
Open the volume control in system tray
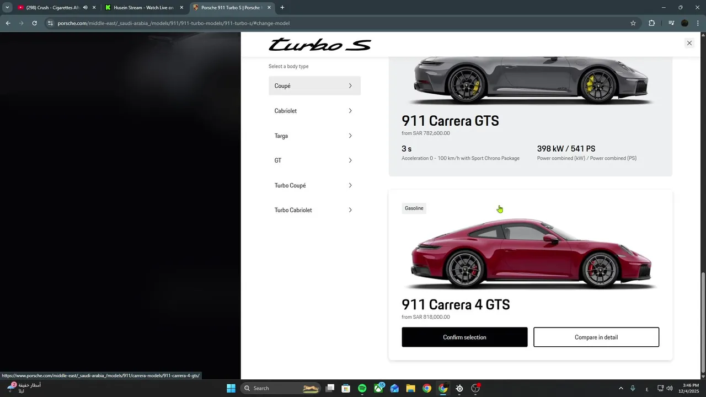pyautogui.click(x=670, y=388)
